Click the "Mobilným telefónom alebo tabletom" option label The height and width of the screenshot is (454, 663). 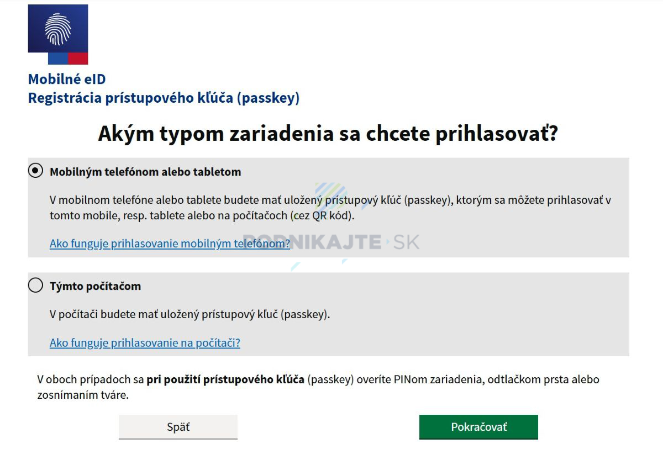tap(145, 172)
